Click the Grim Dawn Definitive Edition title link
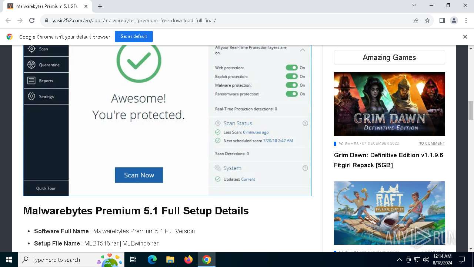Screen dimensions: 474x267 (x=388, y=160)
